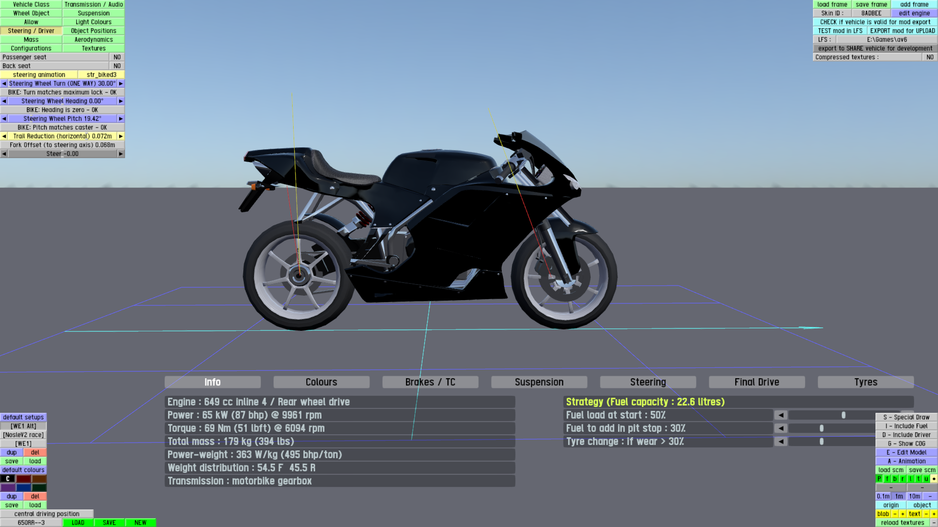Viewport: 938px width, 527px height.
Task: Click left arrow for Fuel load at start
Action: pyautogui.click(x=781, y=415)
